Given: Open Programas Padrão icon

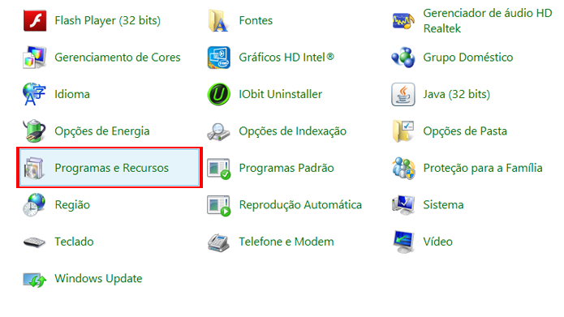Looking at the screenshot, I should click(218, 169).
